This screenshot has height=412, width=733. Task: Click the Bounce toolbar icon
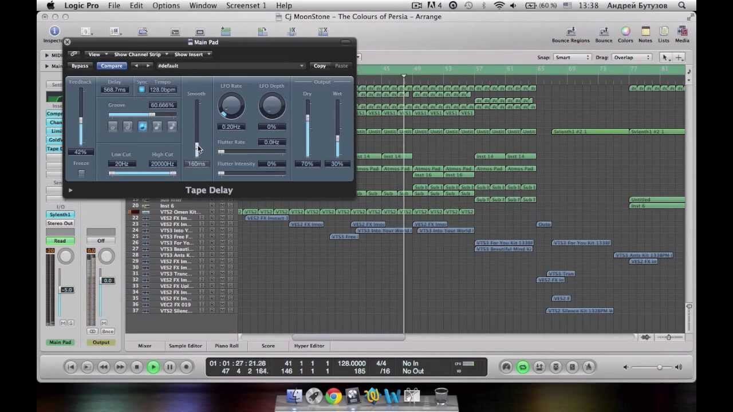pos(604,31)
